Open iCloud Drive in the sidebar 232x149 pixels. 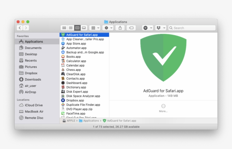37,105
